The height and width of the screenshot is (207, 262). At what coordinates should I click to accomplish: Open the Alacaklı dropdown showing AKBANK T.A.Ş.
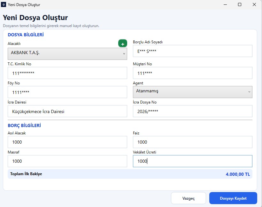point(67,54)
